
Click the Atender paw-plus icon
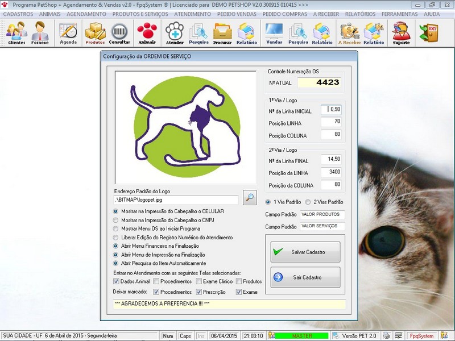click(175, 33)
